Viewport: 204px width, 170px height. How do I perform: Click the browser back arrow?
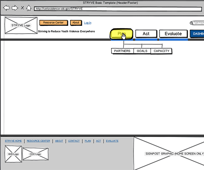(x=6, y=8)
